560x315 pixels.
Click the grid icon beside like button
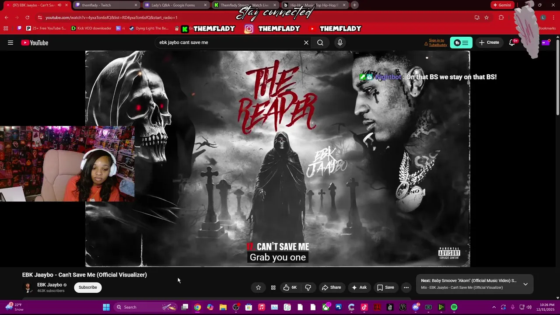[273, 287]
